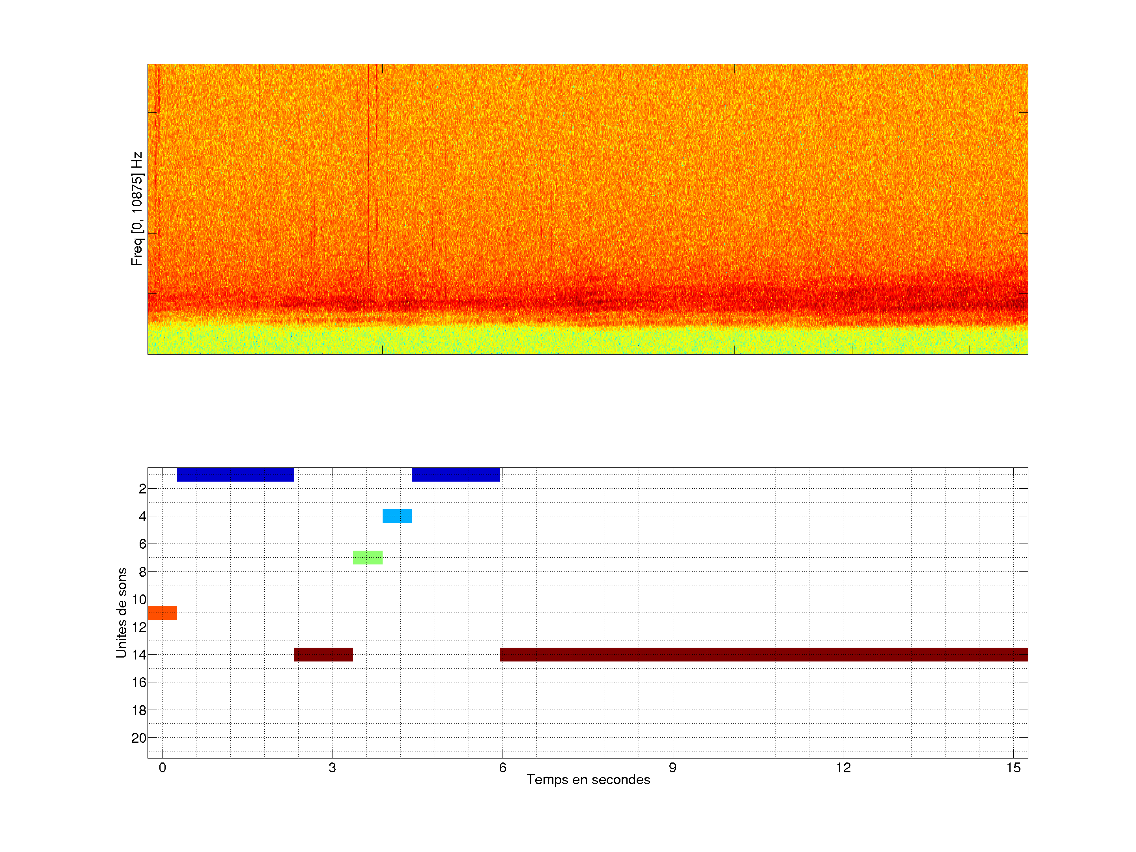Image resolution: width=1136 pixels, height=852 pixels.
Task: Click the green-yellow band at the spectrogram bottom
Action: coord(587,340)
